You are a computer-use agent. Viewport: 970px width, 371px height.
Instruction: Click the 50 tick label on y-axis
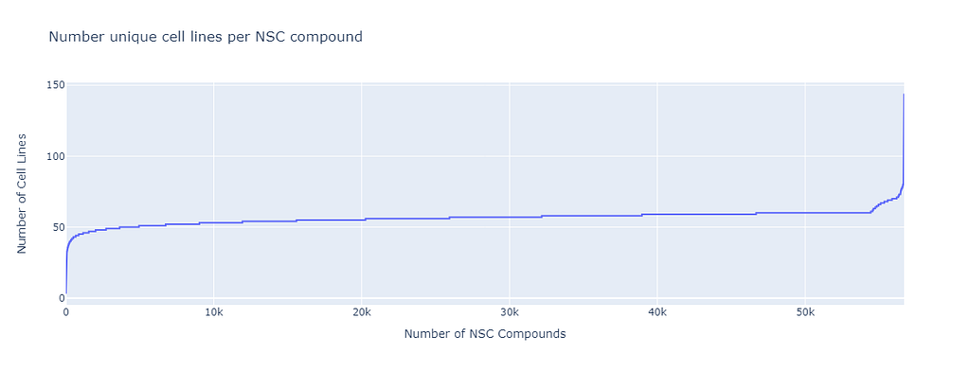click(x=56, y=227)
